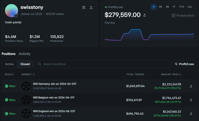Screen dimensions: 199x121
Task: Click the $1,049,397.04 total traded value
Action: 135,86
